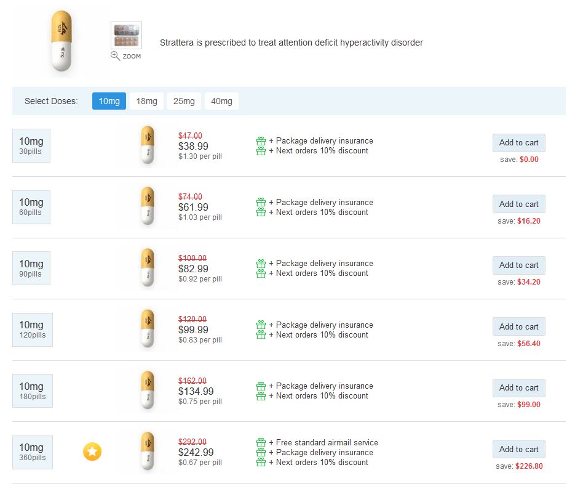
Task: Click gift icon for 10% discount in 60pills row
Action: [x=261, y=212]
